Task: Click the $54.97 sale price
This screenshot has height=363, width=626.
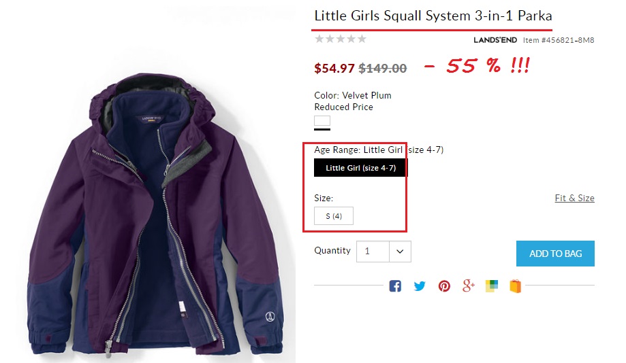Action: 334,68
